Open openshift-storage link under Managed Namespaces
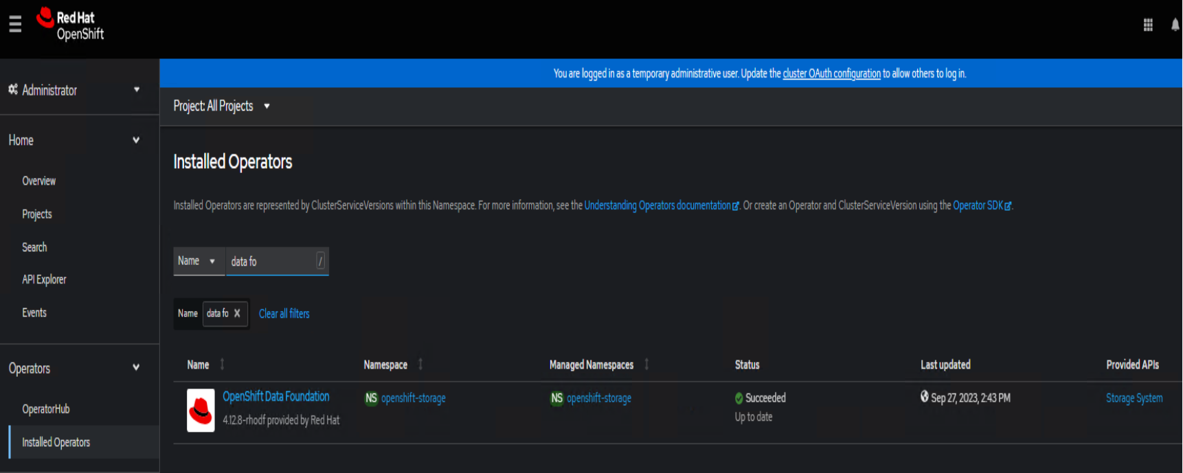1183x473 pixels. click(x=599, y=398)
